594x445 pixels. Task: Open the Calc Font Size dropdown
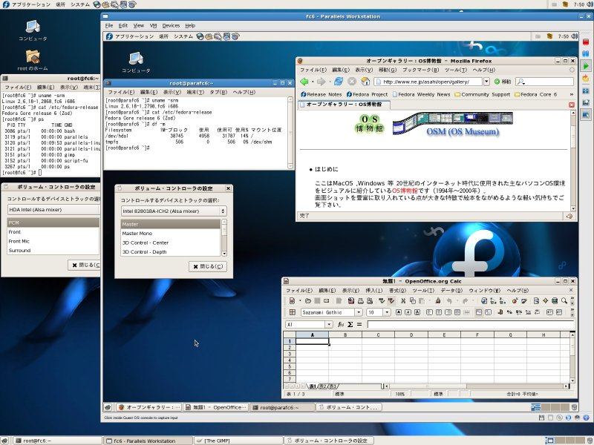387,312
